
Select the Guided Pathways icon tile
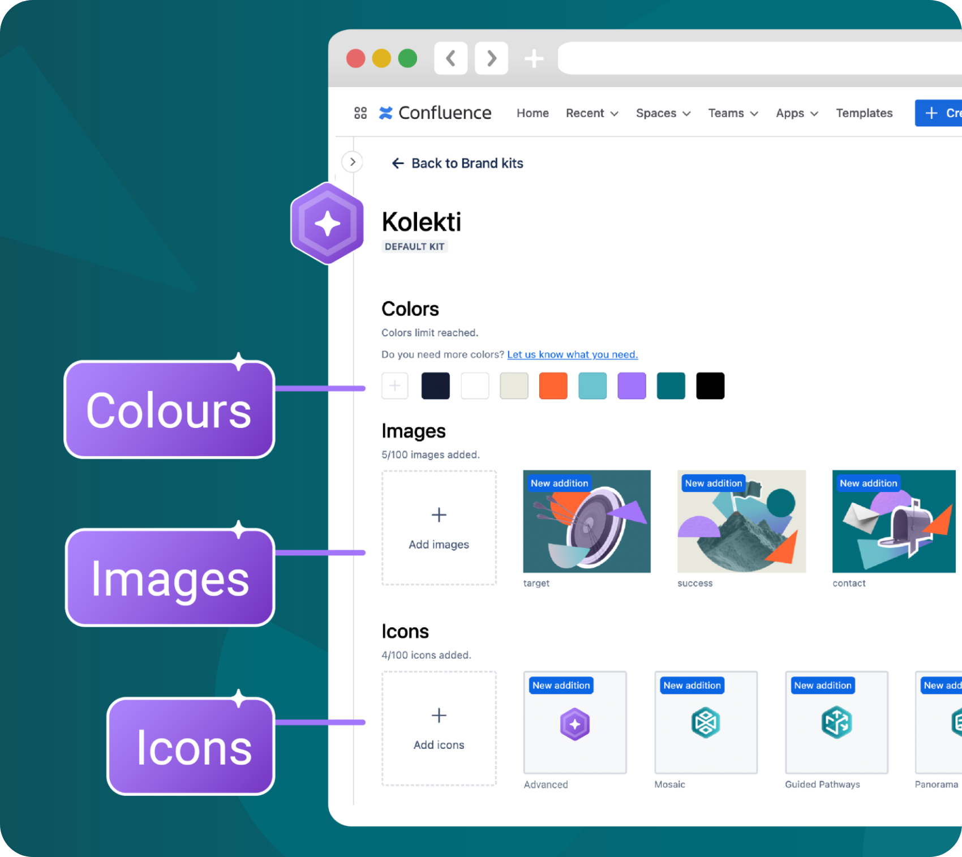point(836,722)
